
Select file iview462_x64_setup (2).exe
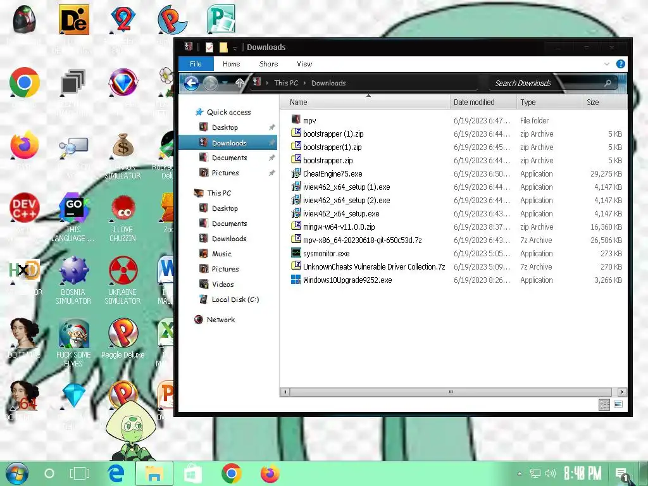346,200
